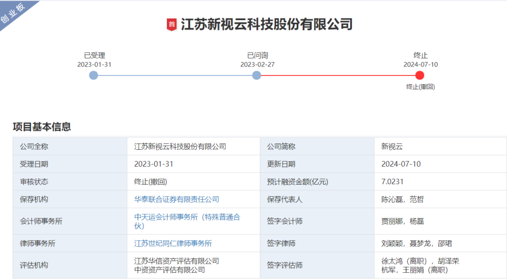Click the signing lawyers 刘颖颖，聂梦龙，邵珺
This screenshot has height=279, width=507.
click(x=417, y=243)
